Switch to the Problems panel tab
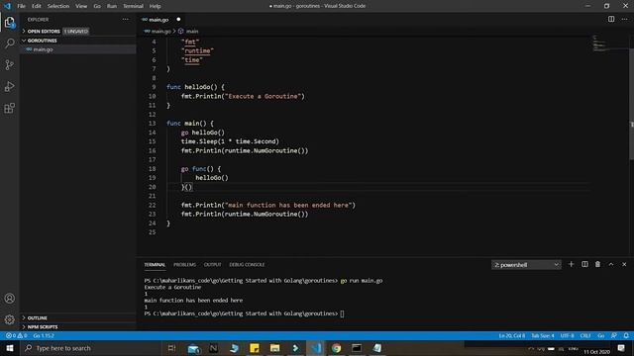Image resolution: width=634 pixels, height=356 pixels. click(184, 264)
